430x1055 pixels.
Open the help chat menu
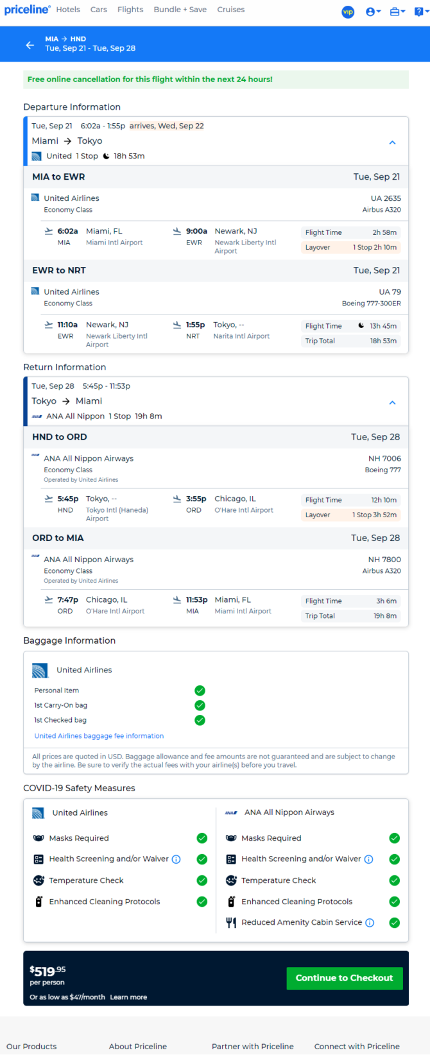[420, 12]
